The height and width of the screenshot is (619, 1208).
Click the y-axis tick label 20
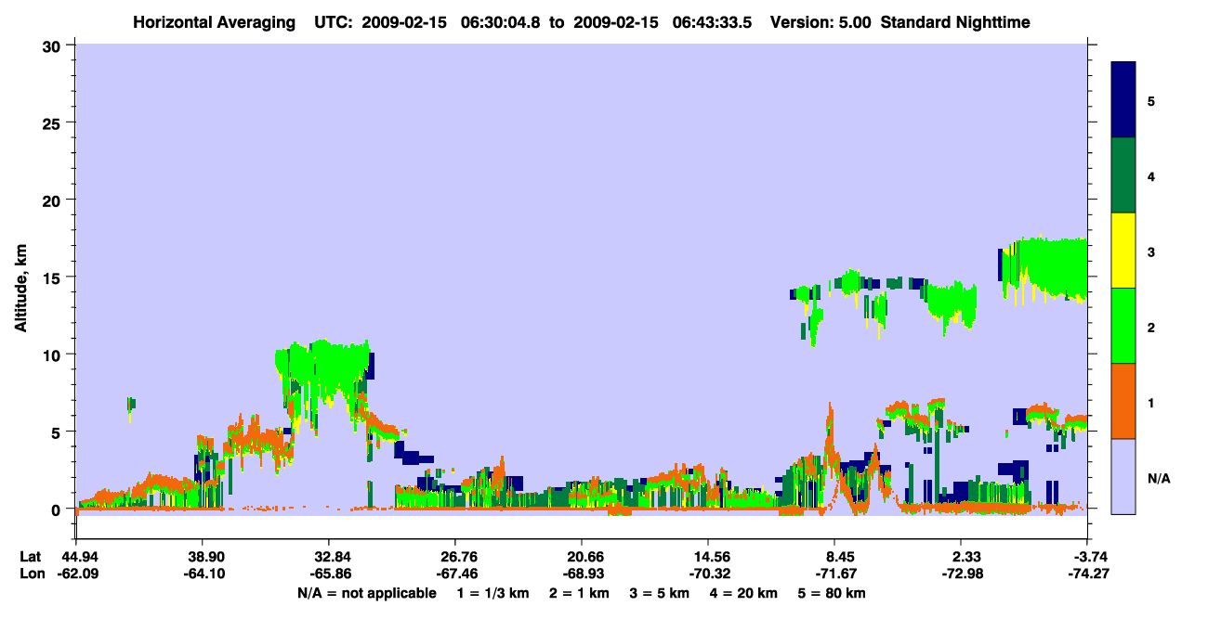coord(54,200)
